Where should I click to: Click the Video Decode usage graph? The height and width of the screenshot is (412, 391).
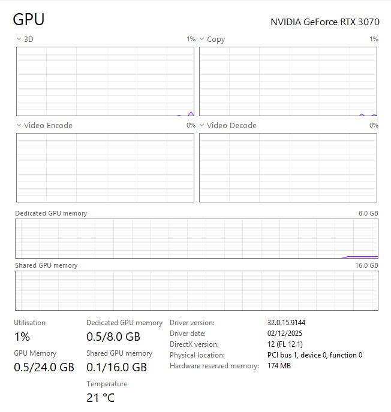pos(288,168)
